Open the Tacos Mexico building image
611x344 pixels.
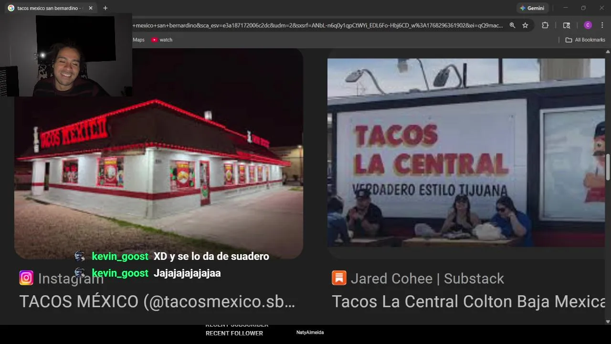point(158,154)
